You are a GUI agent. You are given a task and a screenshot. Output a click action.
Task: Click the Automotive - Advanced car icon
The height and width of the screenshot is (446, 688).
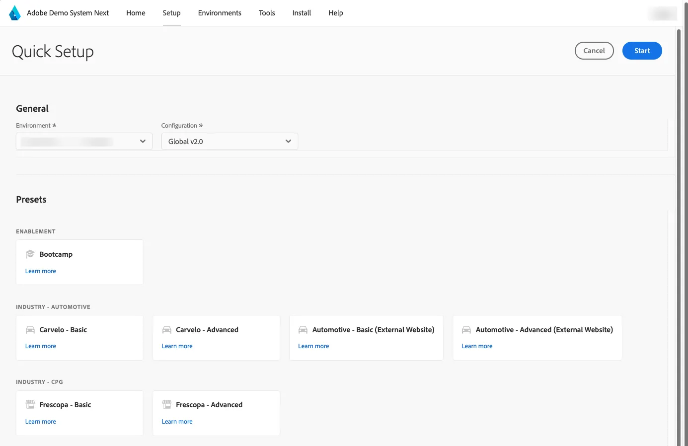click(x=466, y=330)
